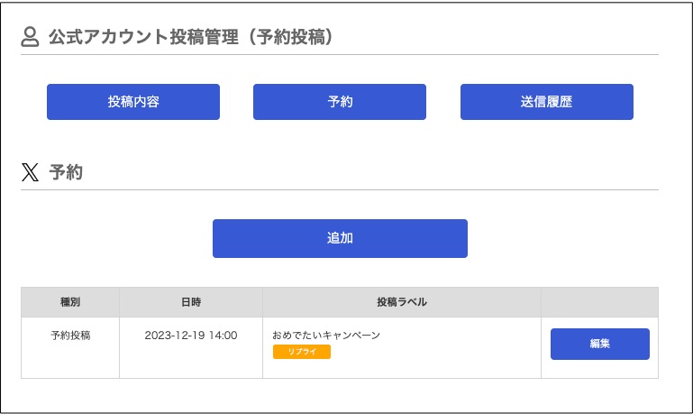This screenshot has width=693, height=414.
Task: Click the 公式アカウント投稿管理 page title text
Action: (x=143, y=37)
